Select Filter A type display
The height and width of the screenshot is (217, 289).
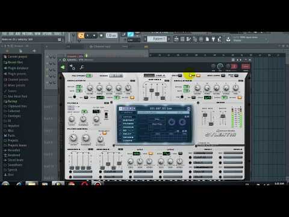coord(96,112)
